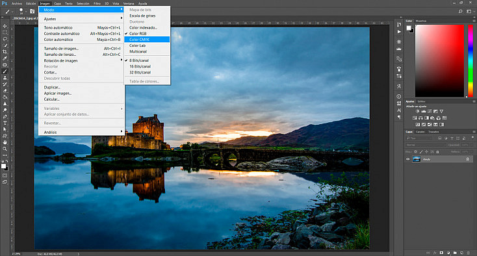Click the vertical hue spectrum slider
The image size is (477, 256).
point(471,61)
